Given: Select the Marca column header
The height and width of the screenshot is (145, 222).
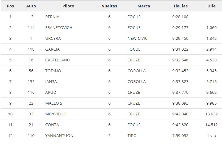Looking at the screenshot, I should tap(143, 6).
